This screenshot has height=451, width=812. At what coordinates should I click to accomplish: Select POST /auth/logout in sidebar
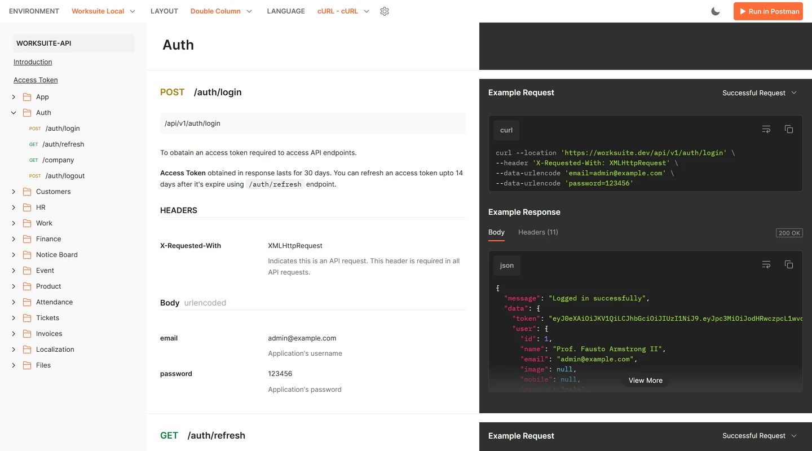[57, 176]
